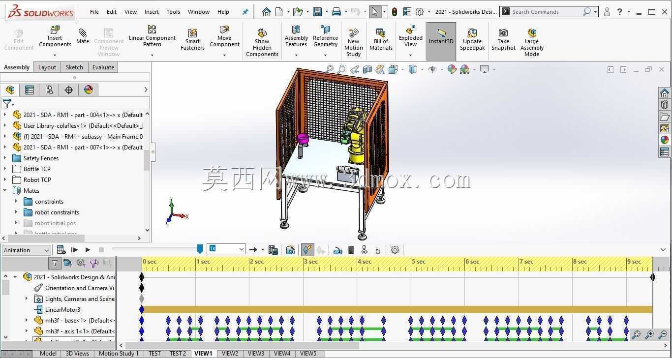Click the timeline horizontal scrollbar
The width and height of the screenshot is (672, 358).
pos(242,346)
